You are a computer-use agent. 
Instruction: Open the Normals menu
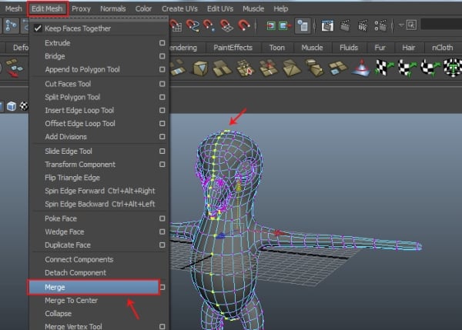(113, 8)
